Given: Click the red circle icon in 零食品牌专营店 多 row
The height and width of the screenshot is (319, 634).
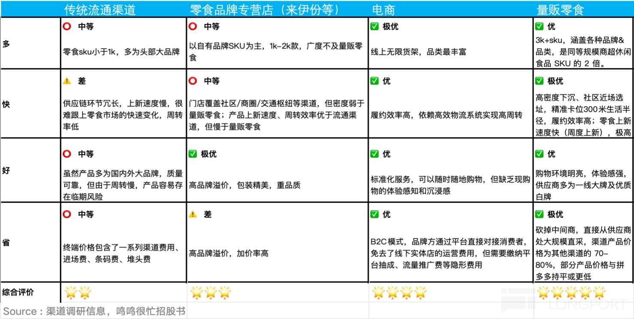Looking at the screenshot, I should 193,27.
